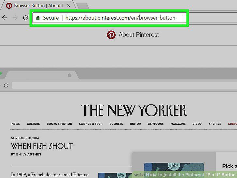Screen dimensions: 237x178
Task: Click the green secure padlock icon
Action: 38,18
